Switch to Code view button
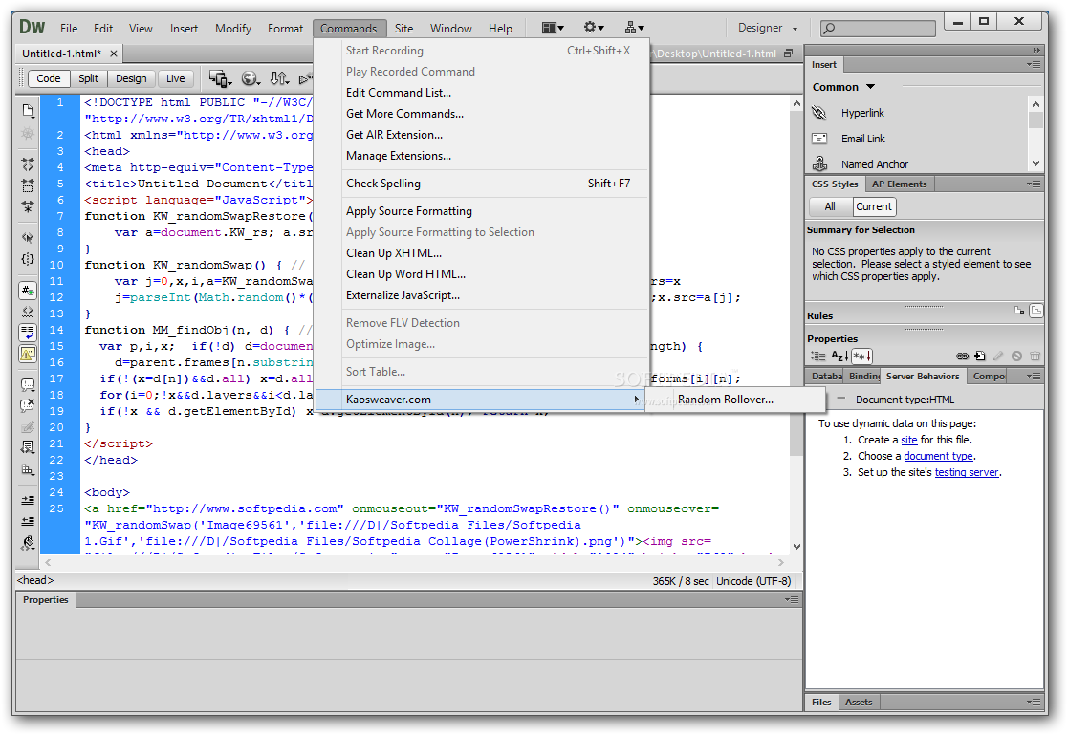1068x735 pixels. (x=49, y=78)
